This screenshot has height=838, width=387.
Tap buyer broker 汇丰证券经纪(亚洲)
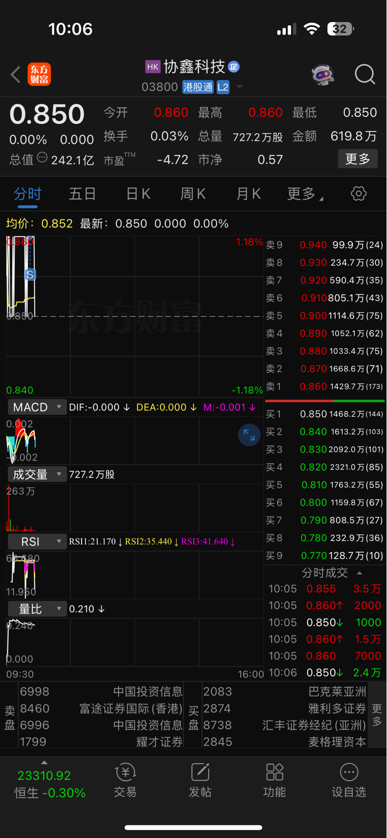314,725
